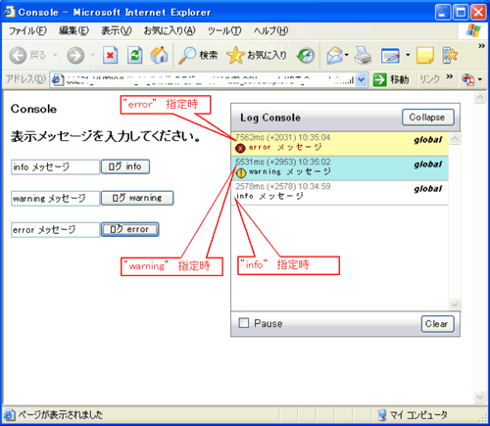Click the page icon in the address bar
The height and width of the screenshot is (426, 490).
point(58,79)
